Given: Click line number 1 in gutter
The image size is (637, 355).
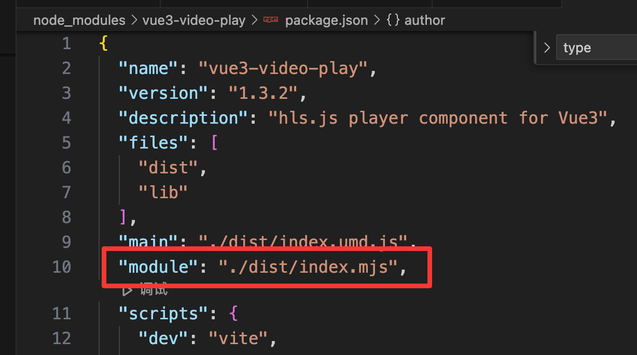Looking at the screenshot, I should [66, 43].
